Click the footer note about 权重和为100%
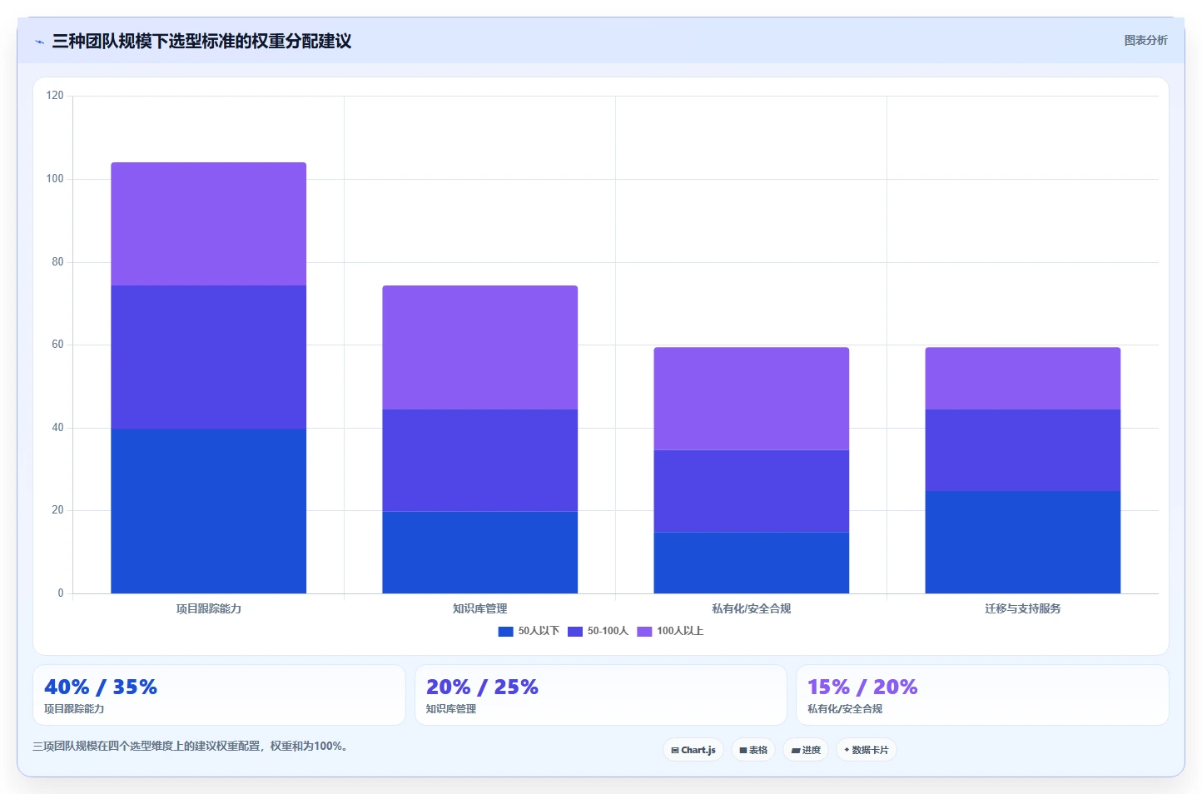 point(191,746)
